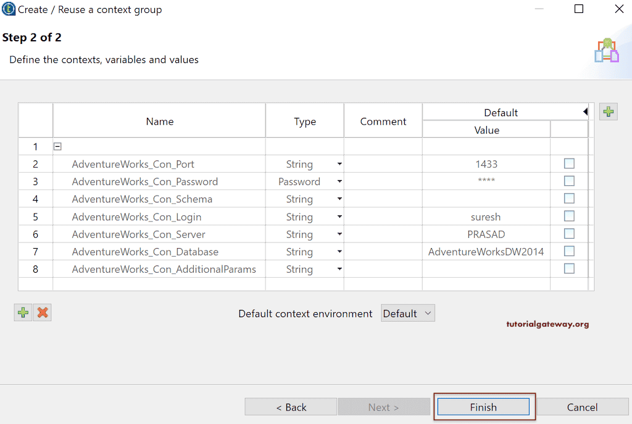Click the Finish button
Image resolution: width=632 pixels, height=424 pixels.
pyautogui.click(x=483, y=407)
